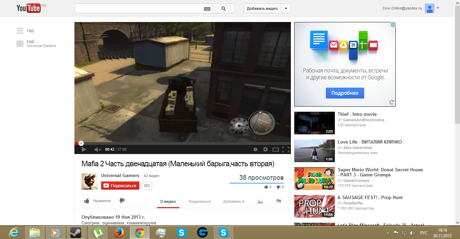The height and width of the screenshot is (239, 460).
Task: Open uTorrent from taskbar
Action: coord(98,233)
